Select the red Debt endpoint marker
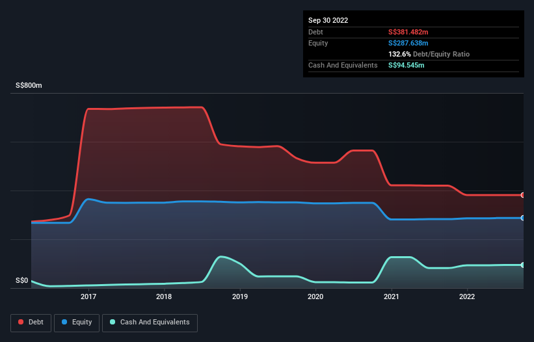 click(523, 195)
